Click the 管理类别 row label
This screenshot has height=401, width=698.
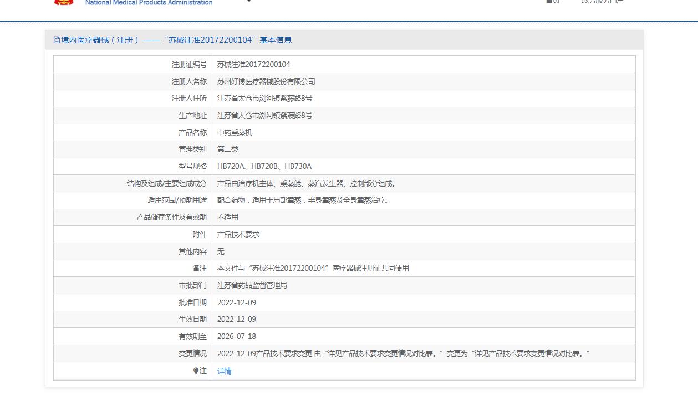click(x=192, y=149)
